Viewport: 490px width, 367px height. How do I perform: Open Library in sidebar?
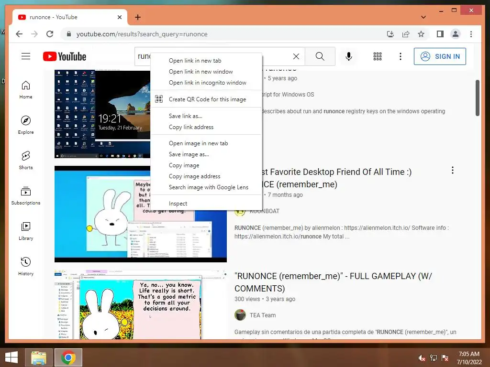click(x=26, y=231)
